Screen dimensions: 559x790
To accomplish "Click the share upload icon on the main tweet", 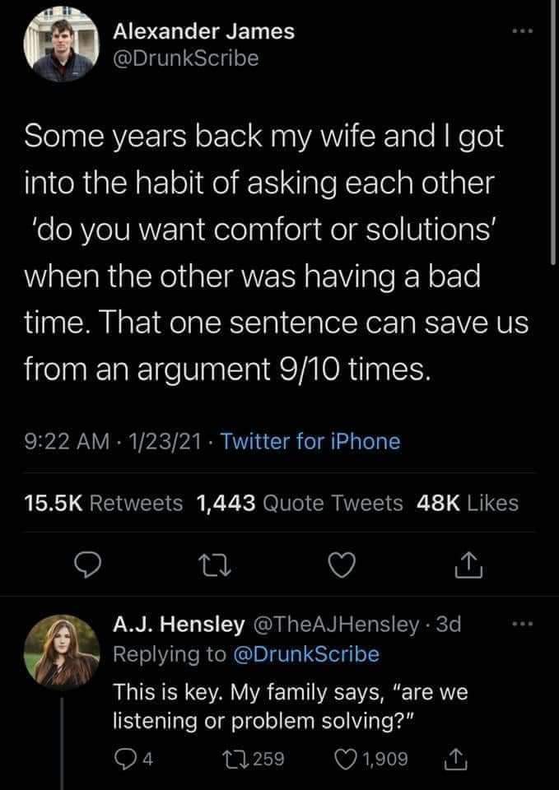I will pyautogui.click(x=468, y=565).
